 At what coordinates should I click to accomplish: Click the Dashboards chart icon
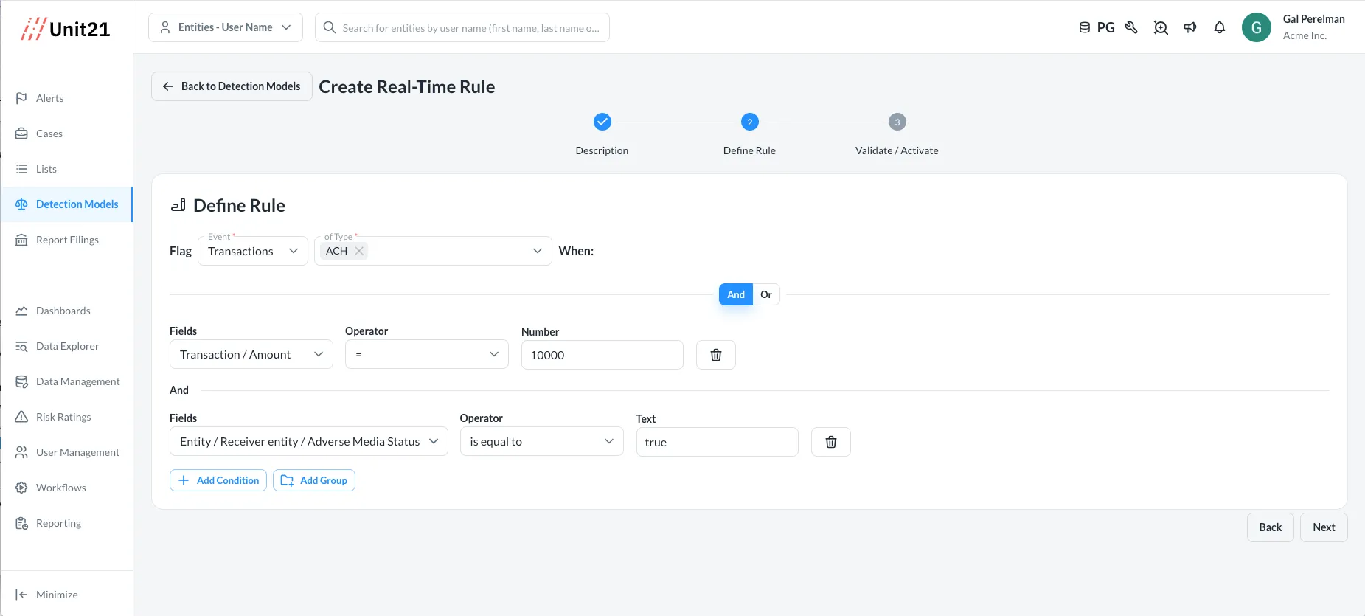(21, 311)
